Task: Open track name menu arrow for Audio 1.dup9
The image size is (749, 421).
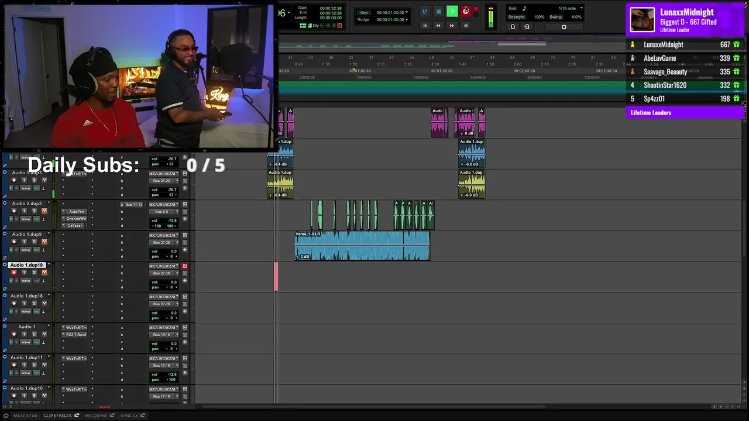Action: 49,234
